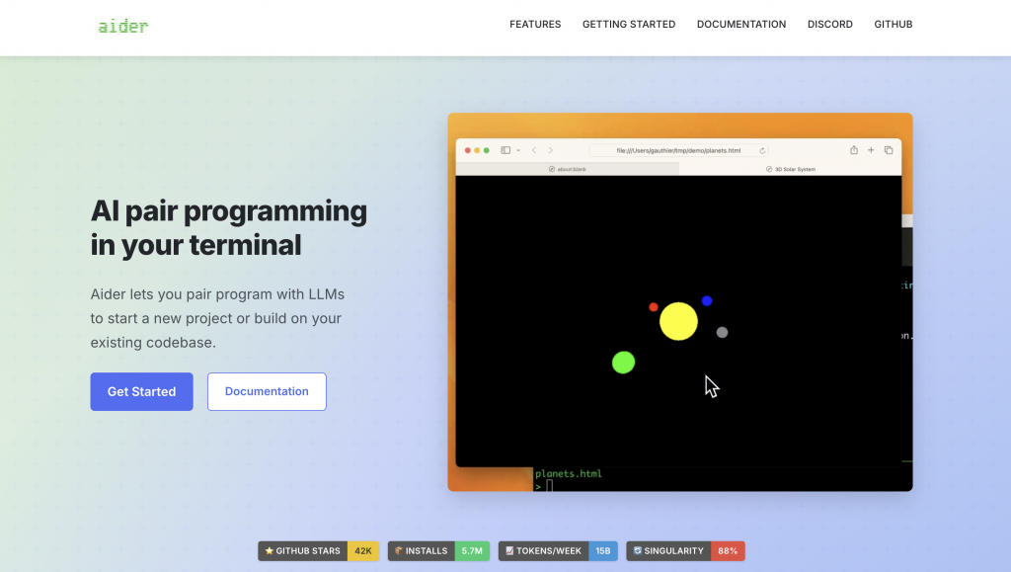Go to Getting Started in the navigation
This screenshot has width=1011, height=572.
(x=629, y=25)
